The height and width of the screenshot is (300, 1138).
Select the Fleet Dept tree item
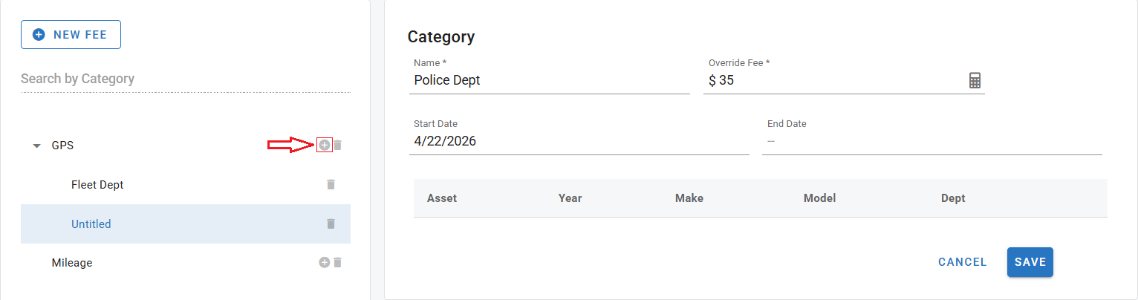click(97, 184)
